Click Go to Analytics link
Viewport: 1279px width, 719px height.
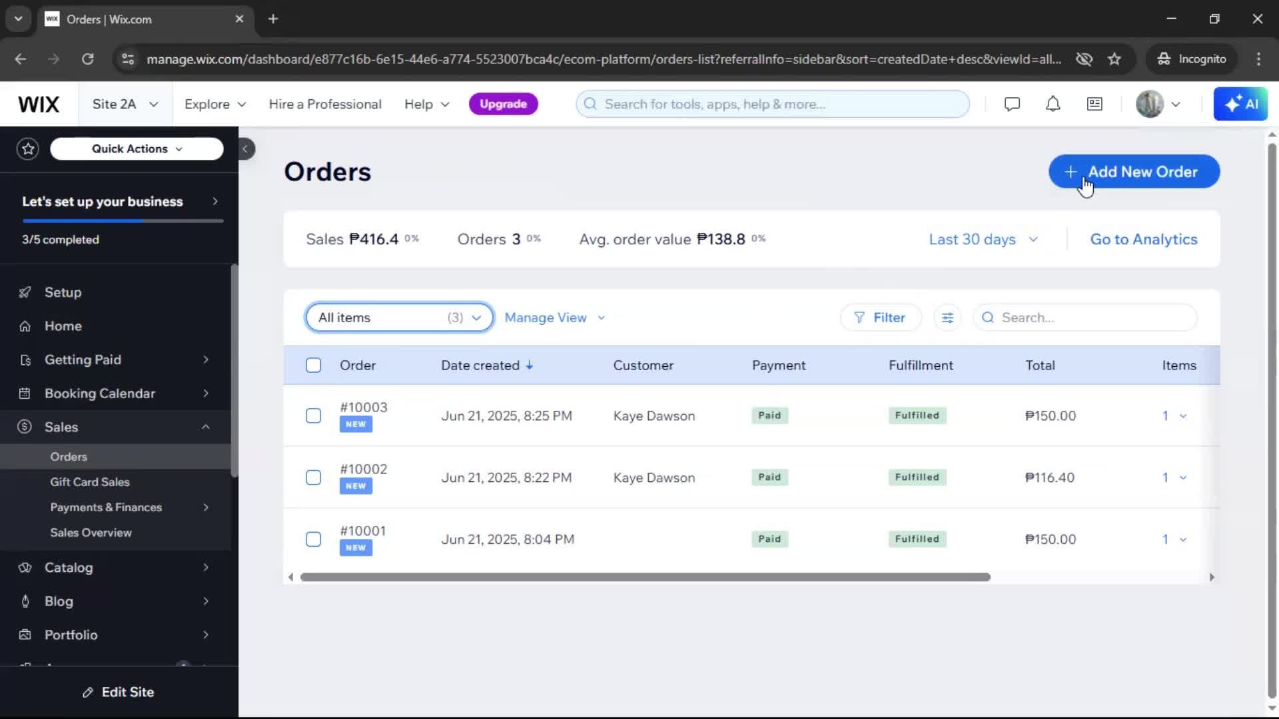(1143, 240)
